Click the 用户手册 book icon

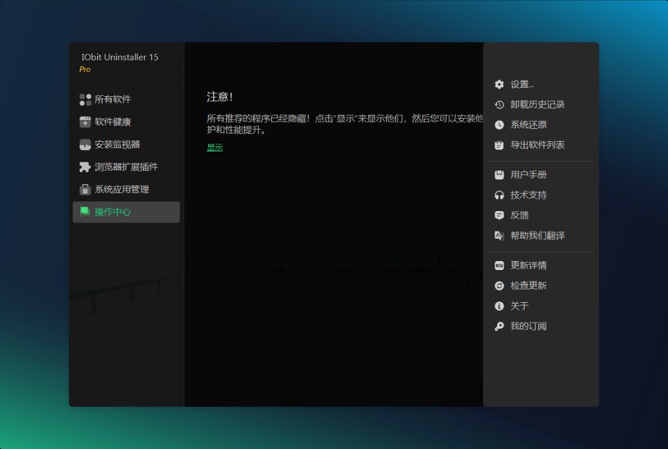pyautogui.click(x=499, y=175)
